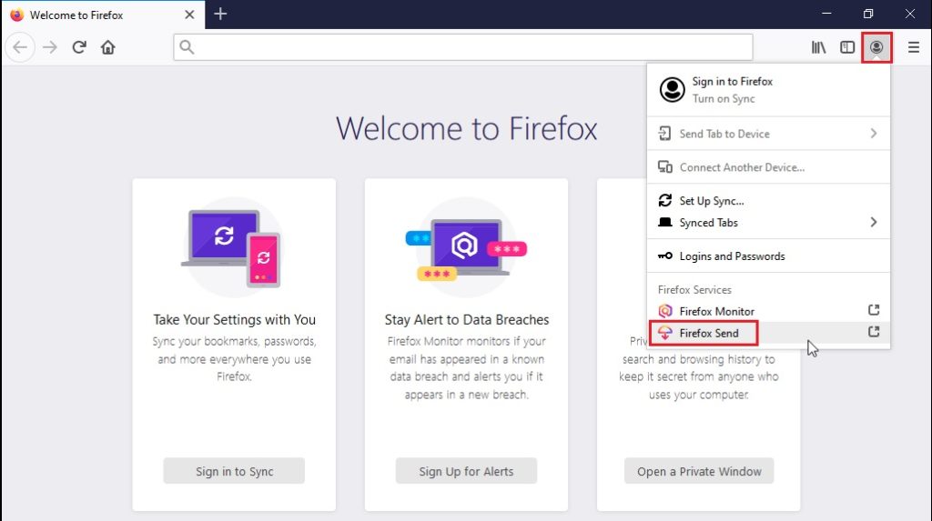Choose Set Up Sync menu item
932x521 pixels.
point(768,201)
